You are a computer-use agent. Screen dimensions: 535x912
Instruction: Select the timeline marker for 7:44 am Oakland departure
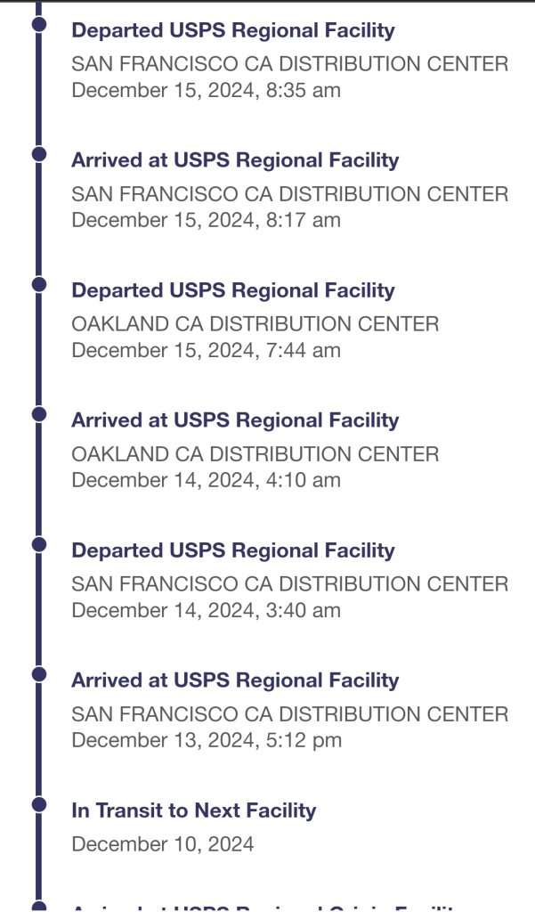point(38,284)
